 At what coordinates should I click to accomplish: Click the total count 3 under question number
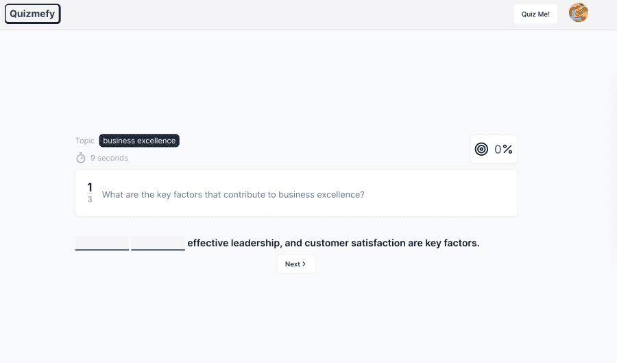(x=90, y=199)
